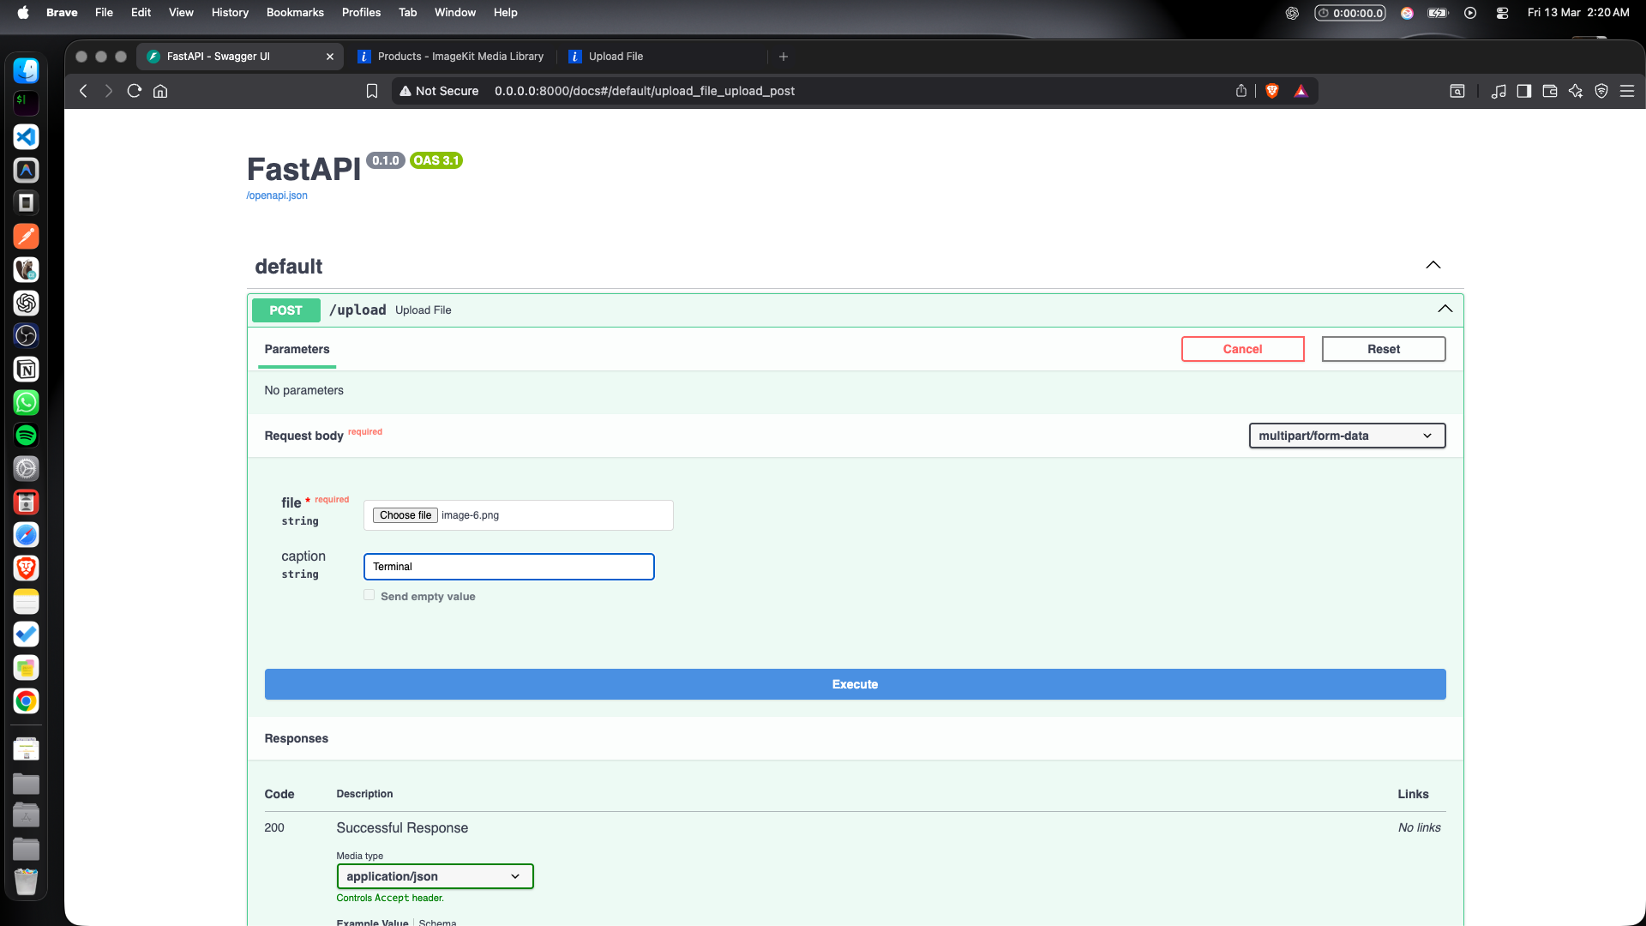The height and width of the screenshot is (926, 1646).
Task: Click the date and time in menu bar
Action: pyautogui.click(x=1578, y=13)
